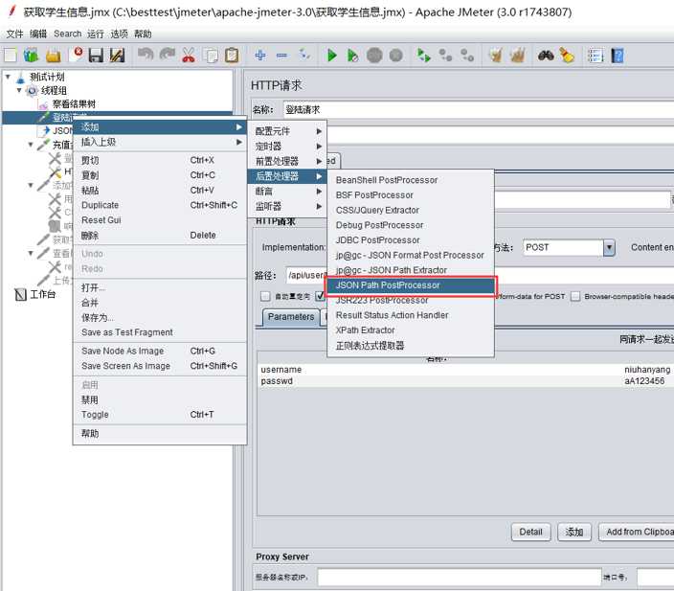Save the test plan with floppy icon
This screenshot has width=674, height=591.
[96, 56]
